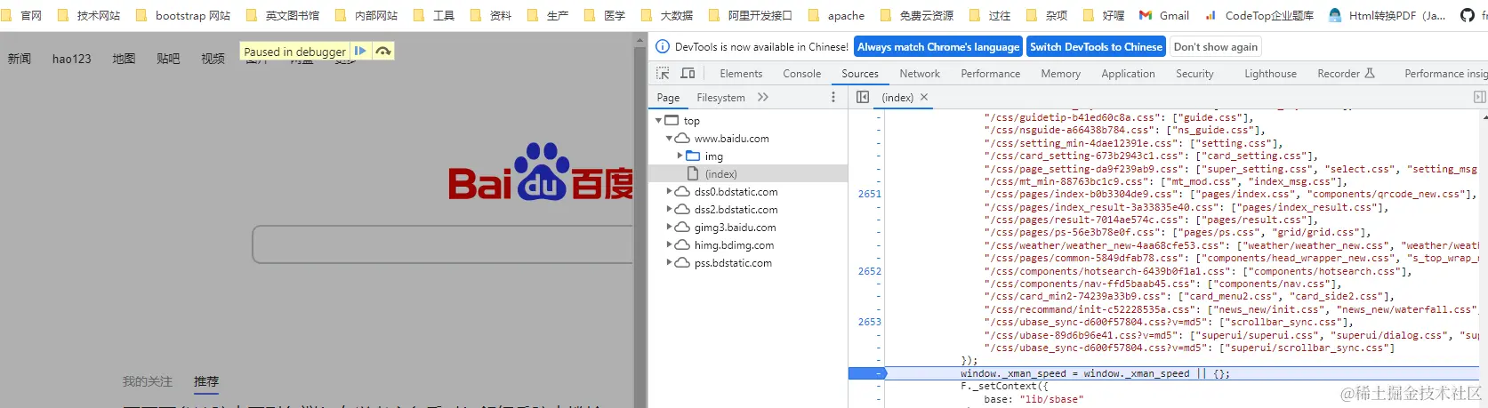1488x408 pixels.
Task: Open the Gmail bookmark
Action: (1164, 15)
